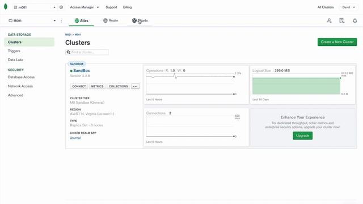Image resolution: width=363 pixels, height=204 pixels.
Task: Open the m001 organization dropdown
Action: [35, 7]
